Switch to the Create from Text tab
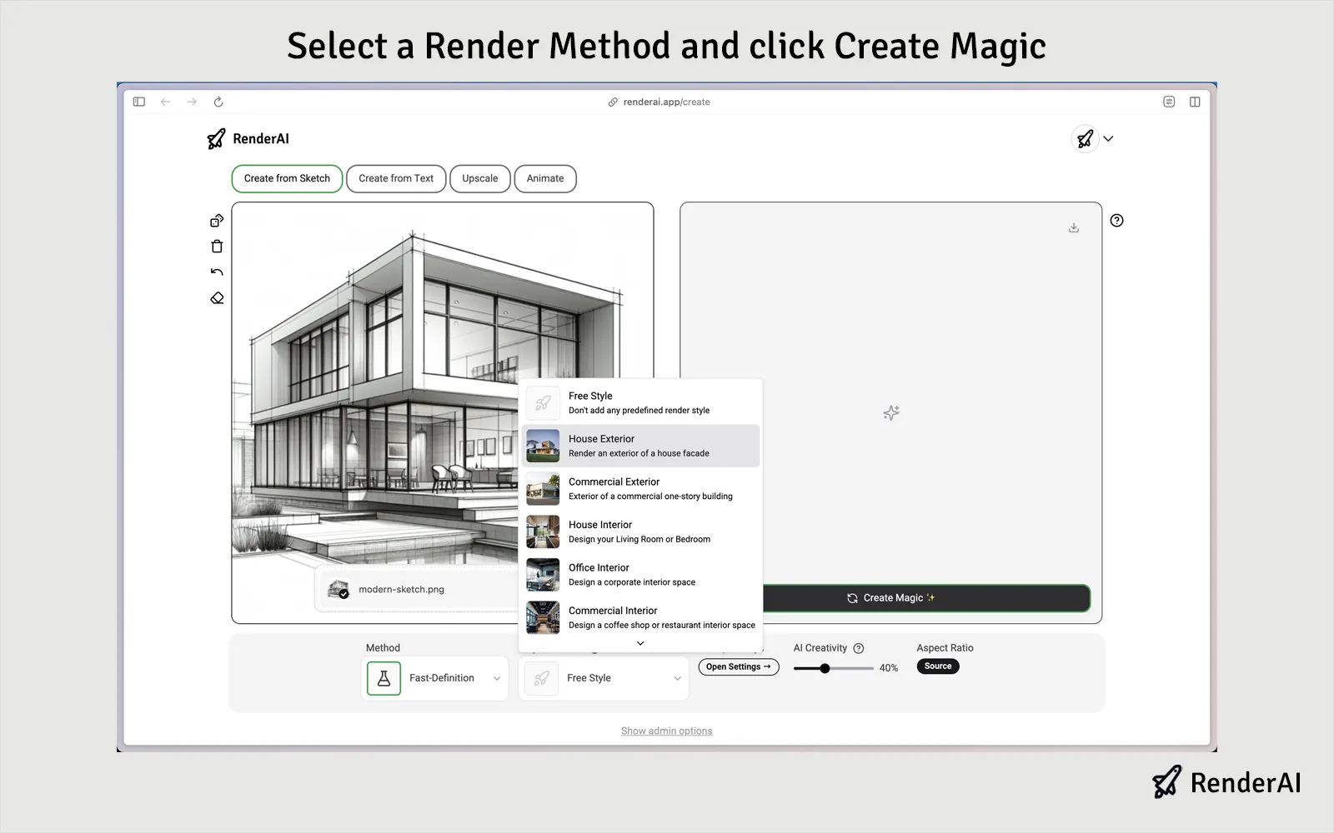Viewport: 1334px width, 833px height. point(396,178)
